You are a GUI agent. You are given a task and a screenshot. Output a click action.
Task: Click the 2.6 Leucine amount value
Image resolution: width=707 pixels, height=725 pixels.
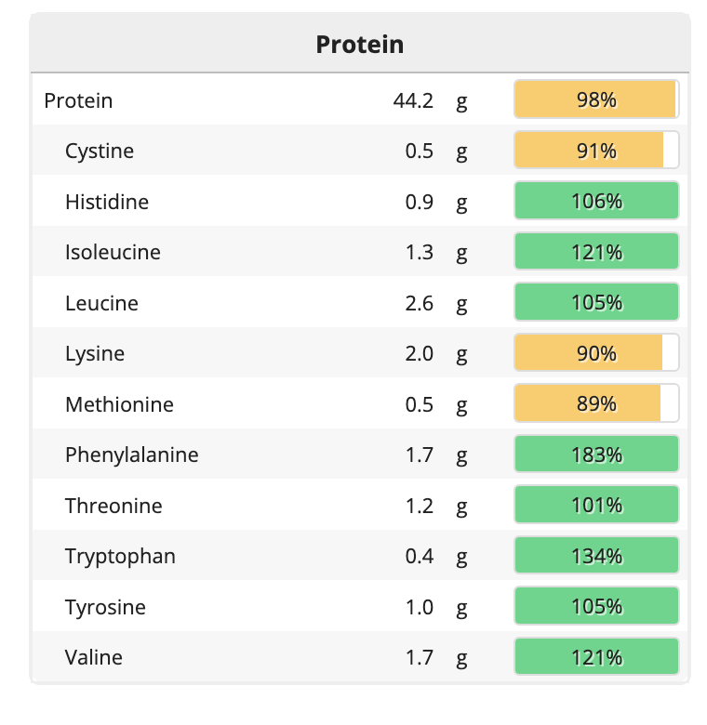[419, 303]
